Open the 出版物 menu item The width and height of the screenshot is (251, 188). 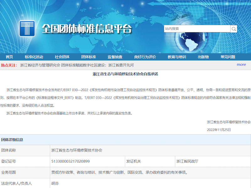(203, 57)
